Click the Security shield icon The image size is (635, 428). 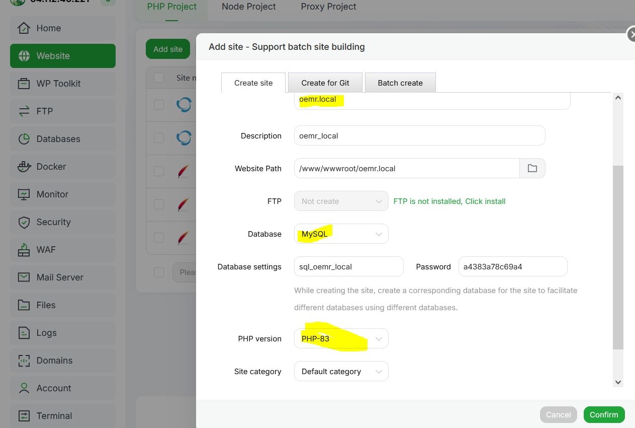click(24, 222)
